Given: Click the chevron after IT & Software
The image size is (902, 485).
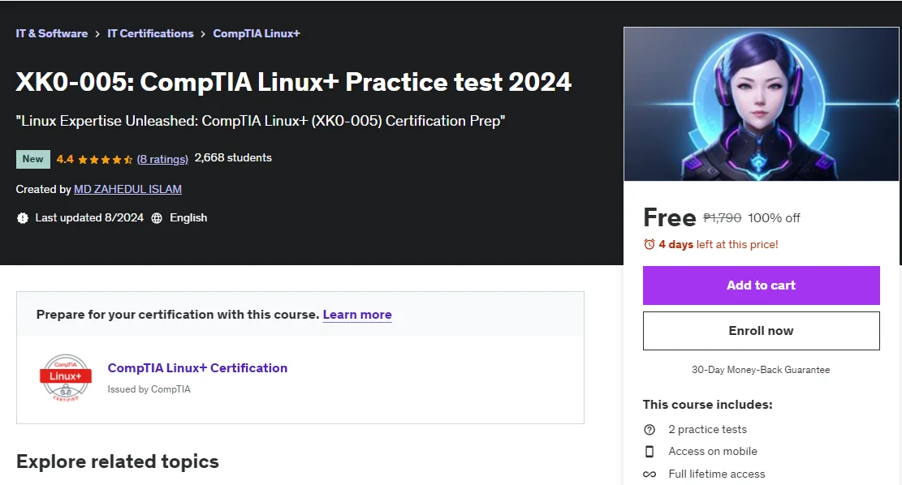Looking at the screenshot, I should point(97,34).
